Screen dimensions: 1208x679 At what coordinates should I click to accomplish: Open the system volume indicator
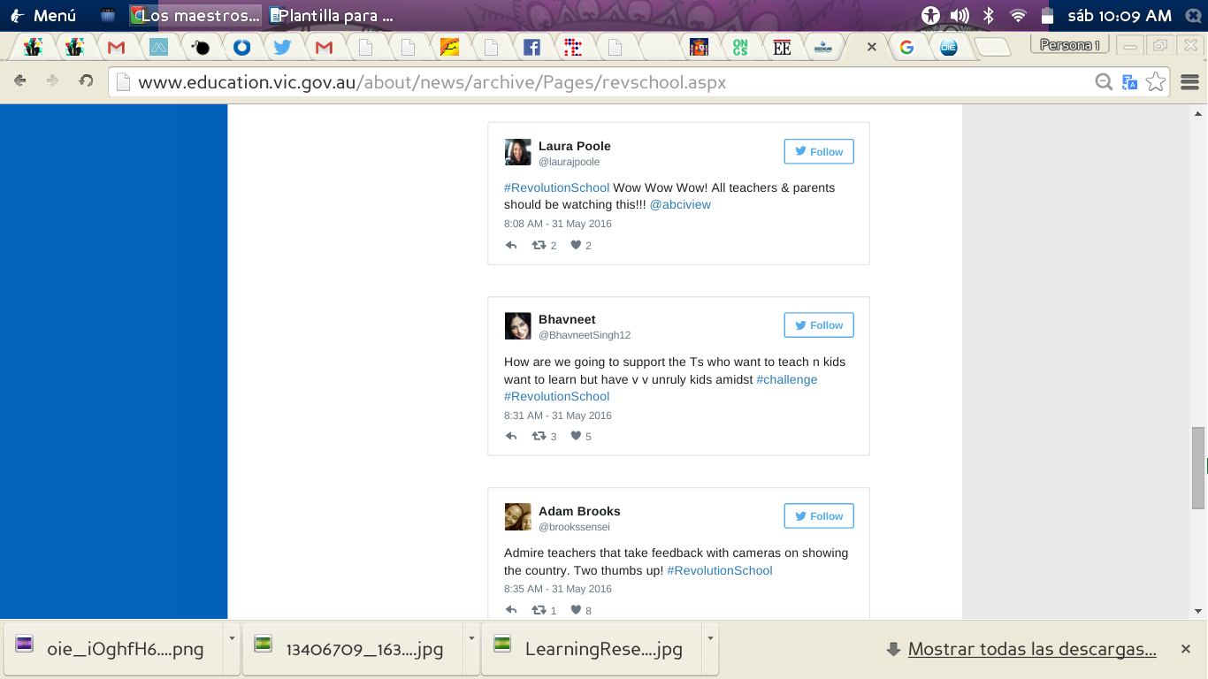[960, 15]
